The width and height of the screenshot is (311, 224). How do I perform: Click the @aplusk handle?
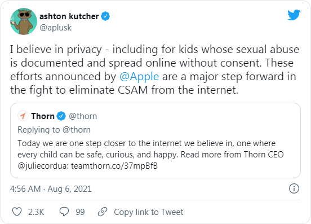click(56, 28)
